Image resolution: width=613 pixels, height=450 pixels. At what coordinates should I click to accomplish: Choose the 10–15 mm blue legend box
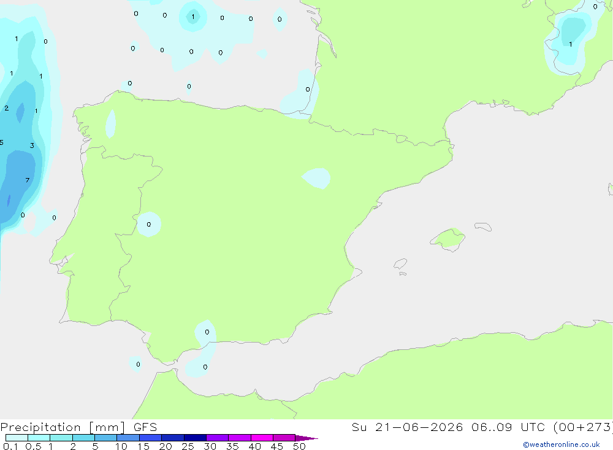click(128, 438)
